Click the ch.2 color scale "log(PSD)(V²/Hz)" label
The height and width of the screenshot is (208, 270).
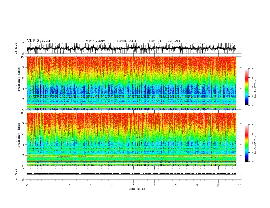pyautogui.click(x=255, y=144)
